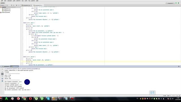This screenshot has height=102, width=181.
Task: Open the View menu
Action: [x=5, y=1]
